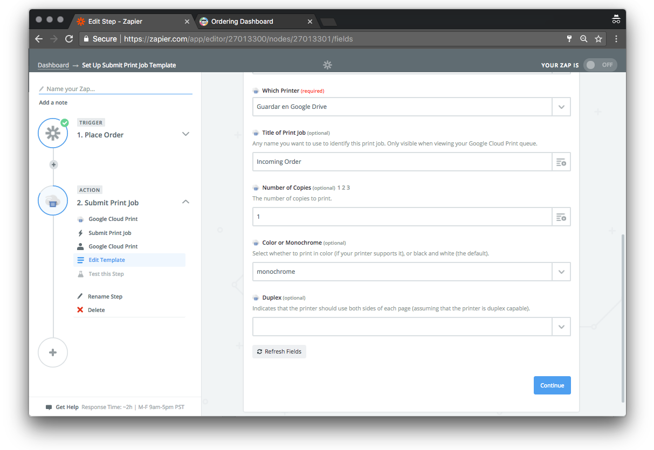The image size is (654, 450).
Task: Close the Edit Step - Zapier tab
Action: [x=187, y=22]
